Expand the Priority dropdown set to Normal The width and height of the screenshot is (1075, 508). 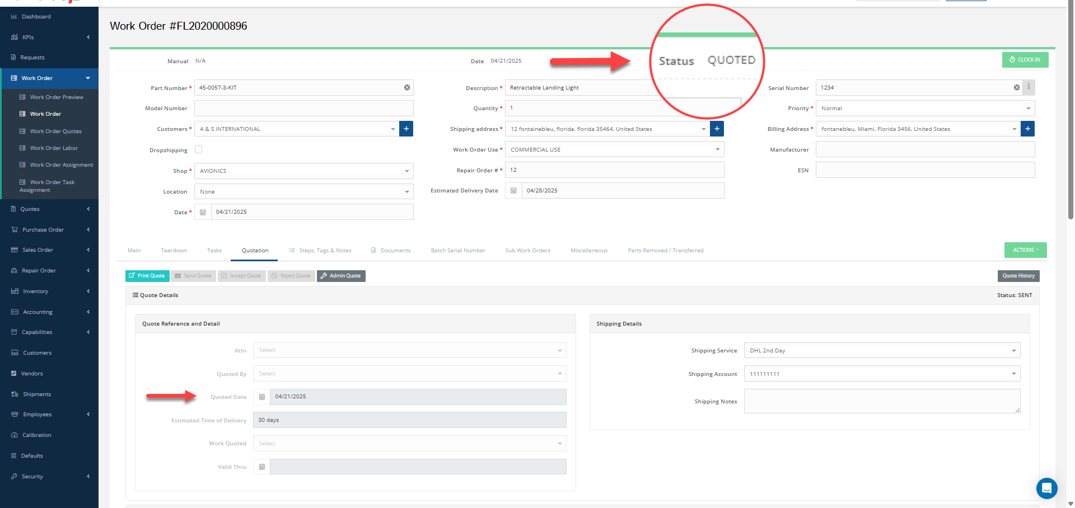[x=925, y=109]
